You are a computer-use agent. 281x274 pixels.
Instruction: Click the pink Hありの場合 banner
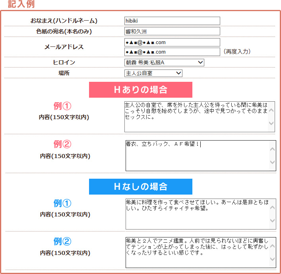click(140, 90)
